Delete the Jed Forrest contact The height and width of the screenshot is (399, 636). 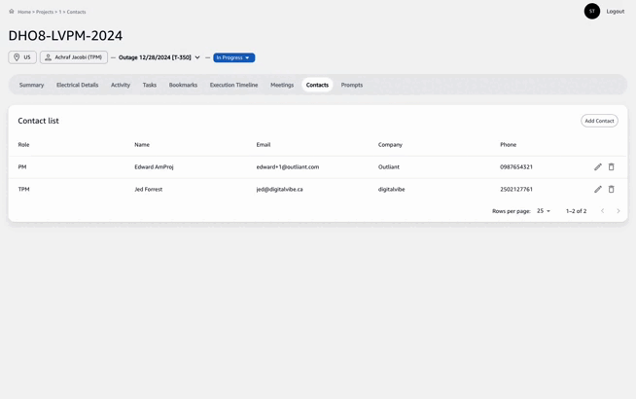[x=612, y=190]
